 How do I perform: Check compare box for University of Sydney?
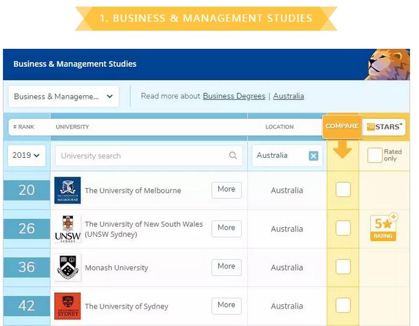(343, 305)
